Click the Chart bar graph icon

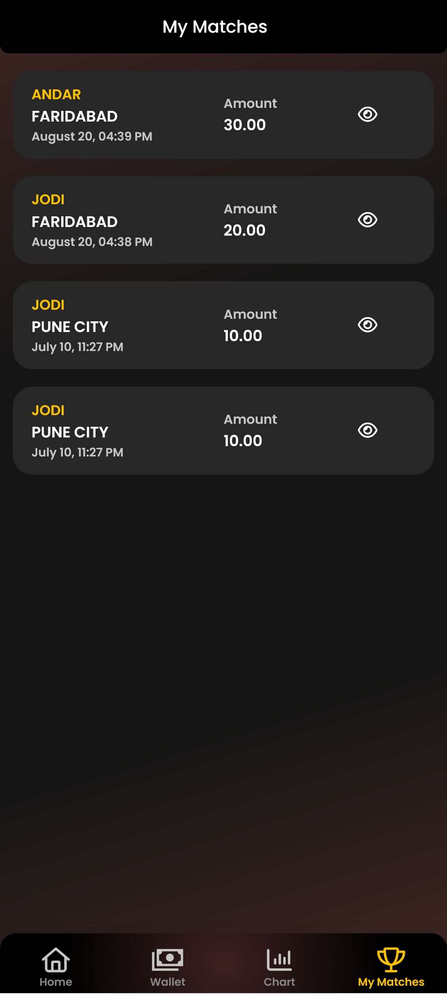pyautogui.click(x=280, y=959)
